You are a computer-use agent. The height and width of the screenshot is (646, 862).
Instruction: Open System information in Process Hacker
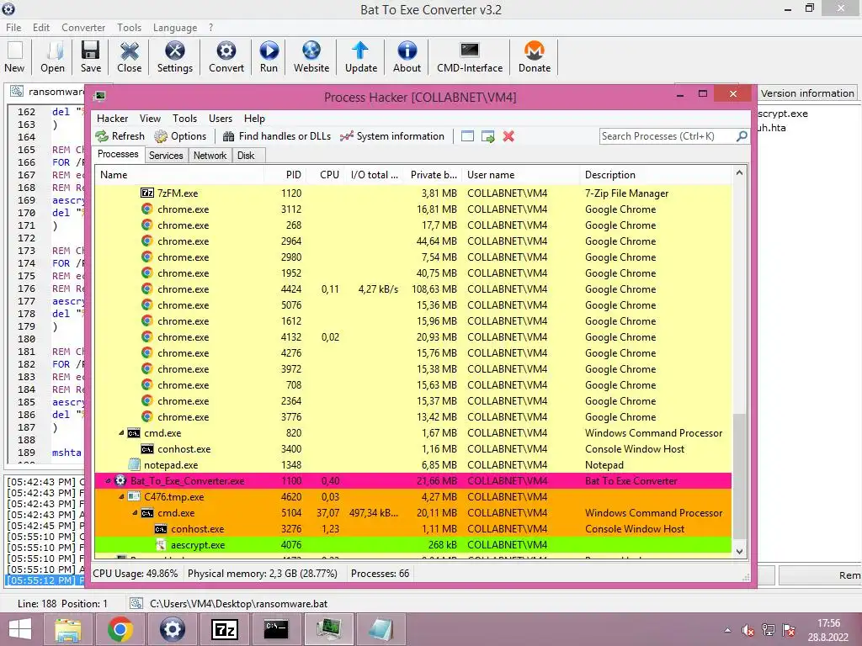[x=392, y=136]
